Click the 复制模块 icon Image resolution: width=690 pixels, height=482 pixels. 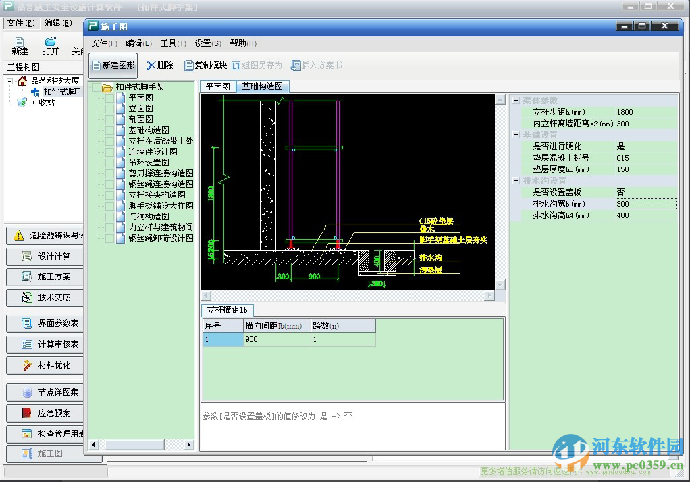189,65
